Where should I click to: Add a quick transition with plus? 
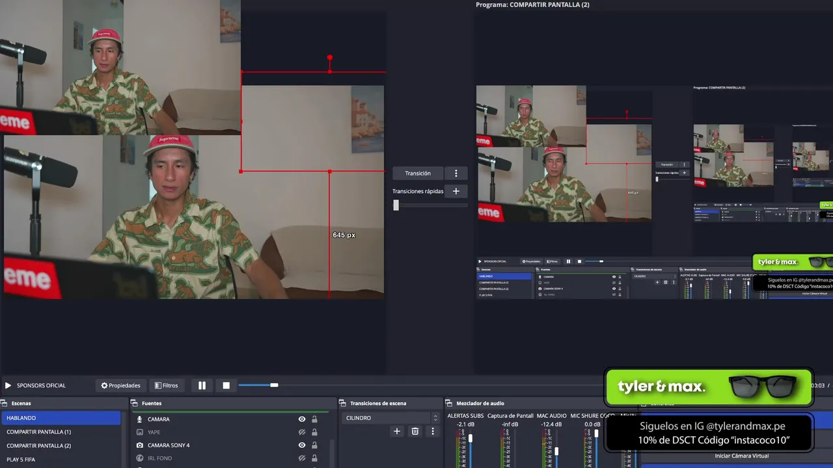(x=456, y=191)
